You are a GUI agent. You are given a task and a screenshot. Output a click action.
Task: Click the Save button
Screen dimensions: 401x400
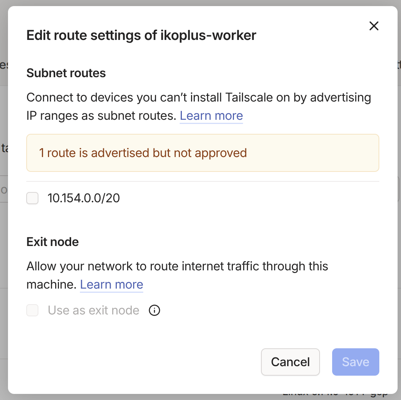355,362
